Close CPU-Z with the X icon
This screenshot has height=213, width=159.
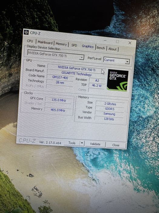coord(130,43)
